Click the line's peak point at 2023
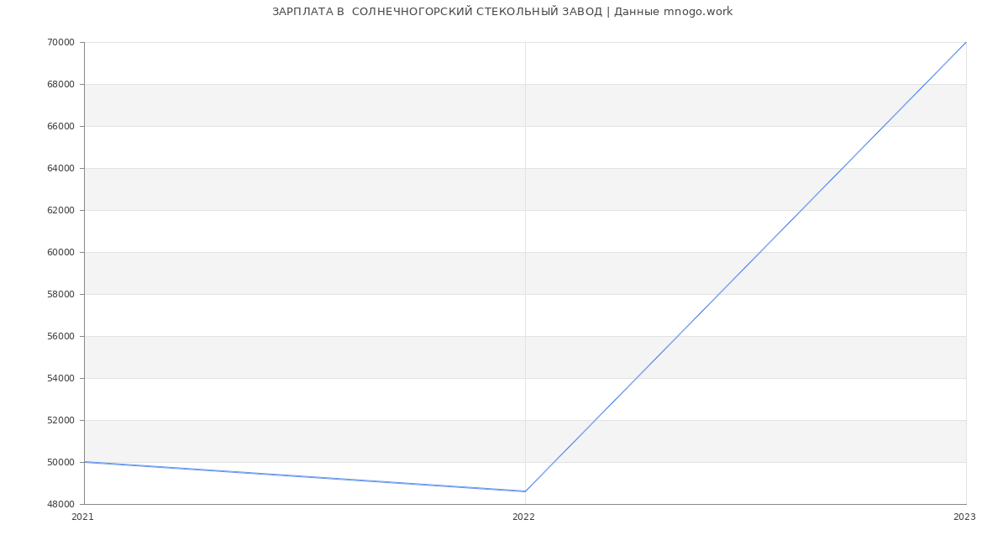Viewport: 1008px width, 546px height. [966, 42]
